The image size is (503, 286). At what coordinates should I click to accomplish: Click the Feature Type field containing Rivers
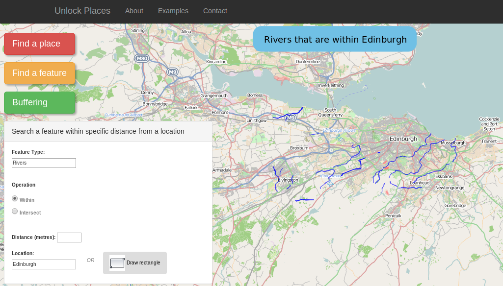44,163
